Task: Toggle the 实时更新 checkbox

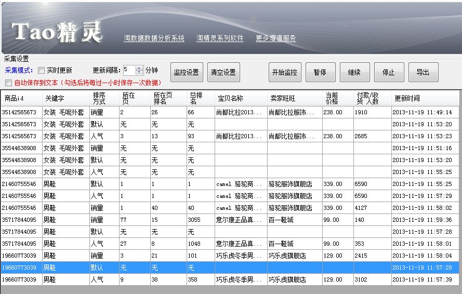Action: 42,71
